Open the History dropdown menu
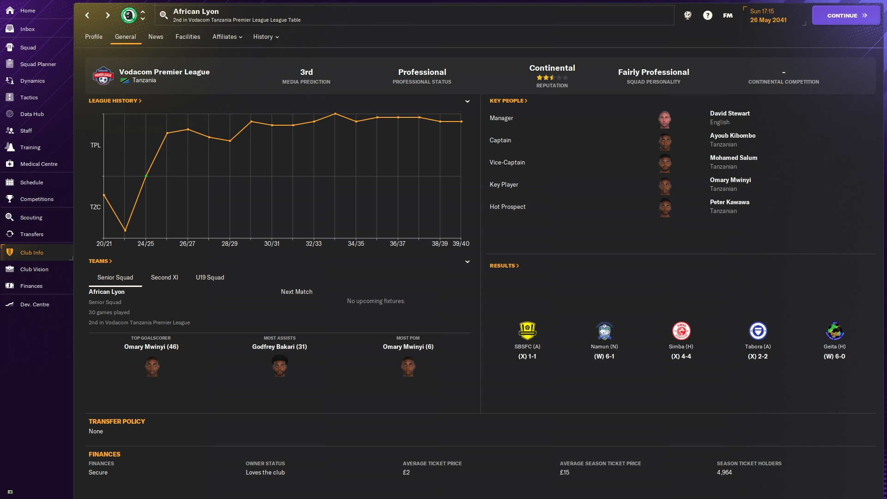The image size is (887, 499). tap(266, 37)
